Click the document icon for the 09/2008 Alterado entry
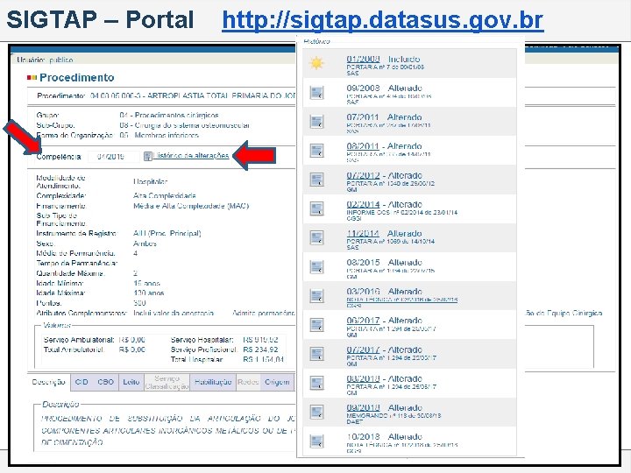 (x=316, y=93)
